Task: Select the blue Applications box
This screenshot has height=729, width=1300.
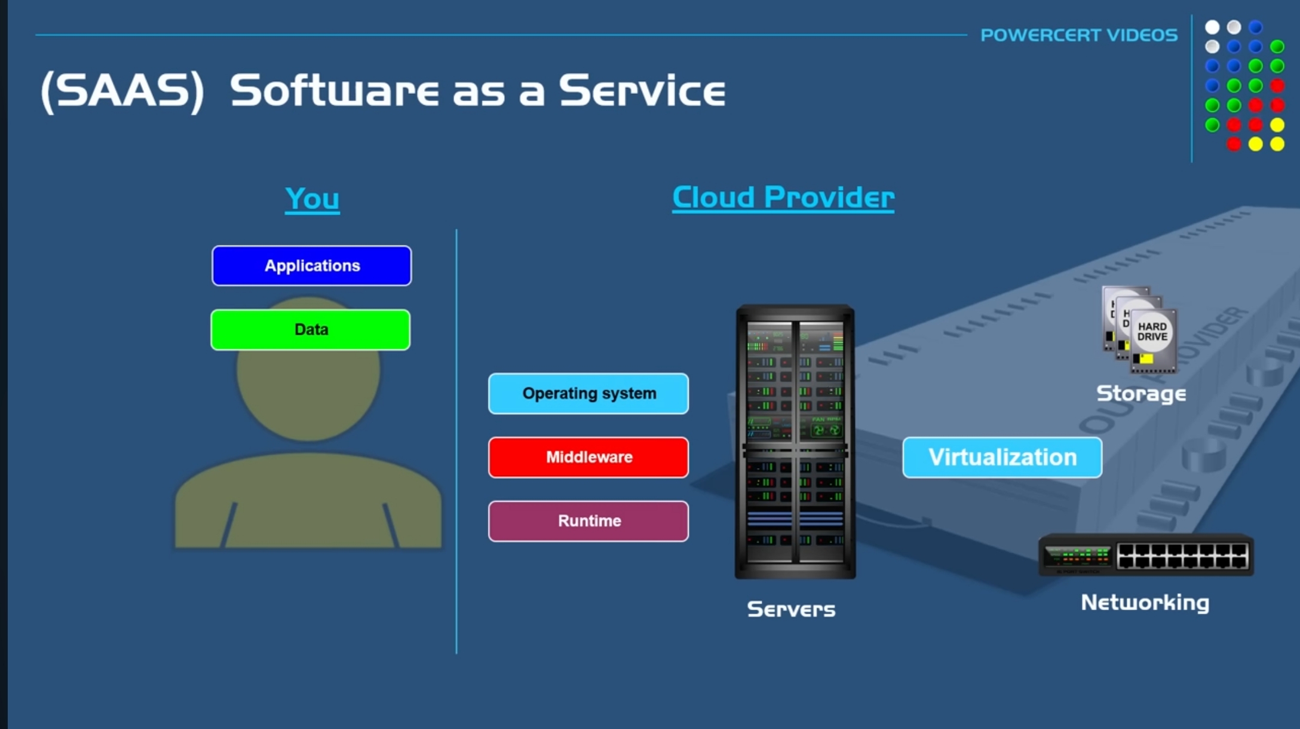Action: pos(311,266)
